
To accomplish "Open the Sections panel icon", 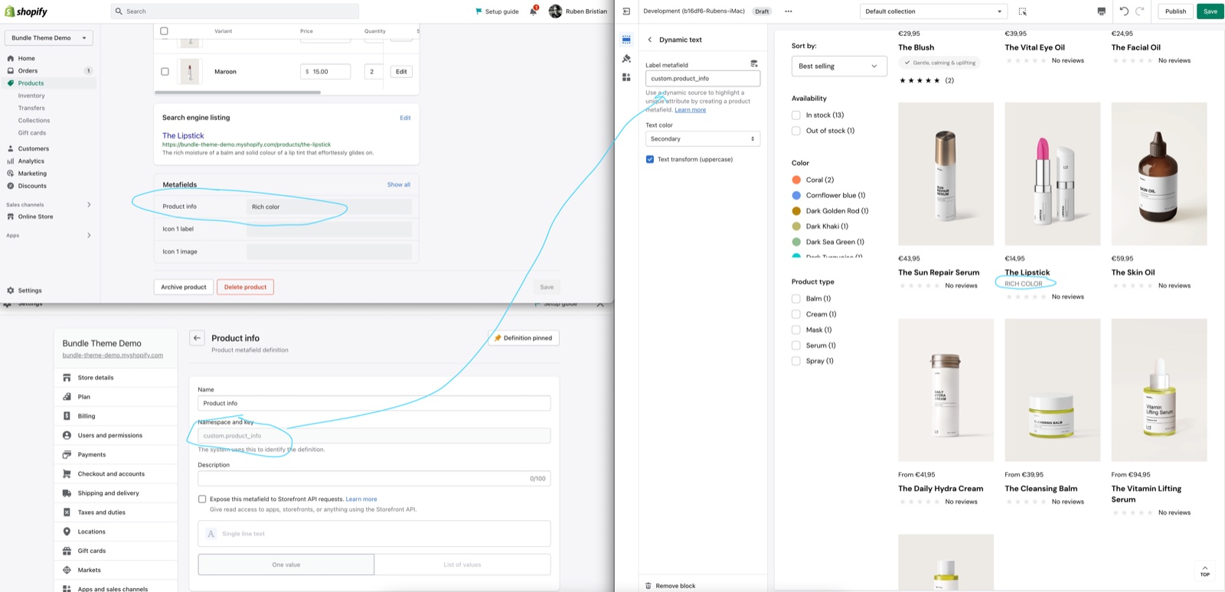I will coord(626,40).
